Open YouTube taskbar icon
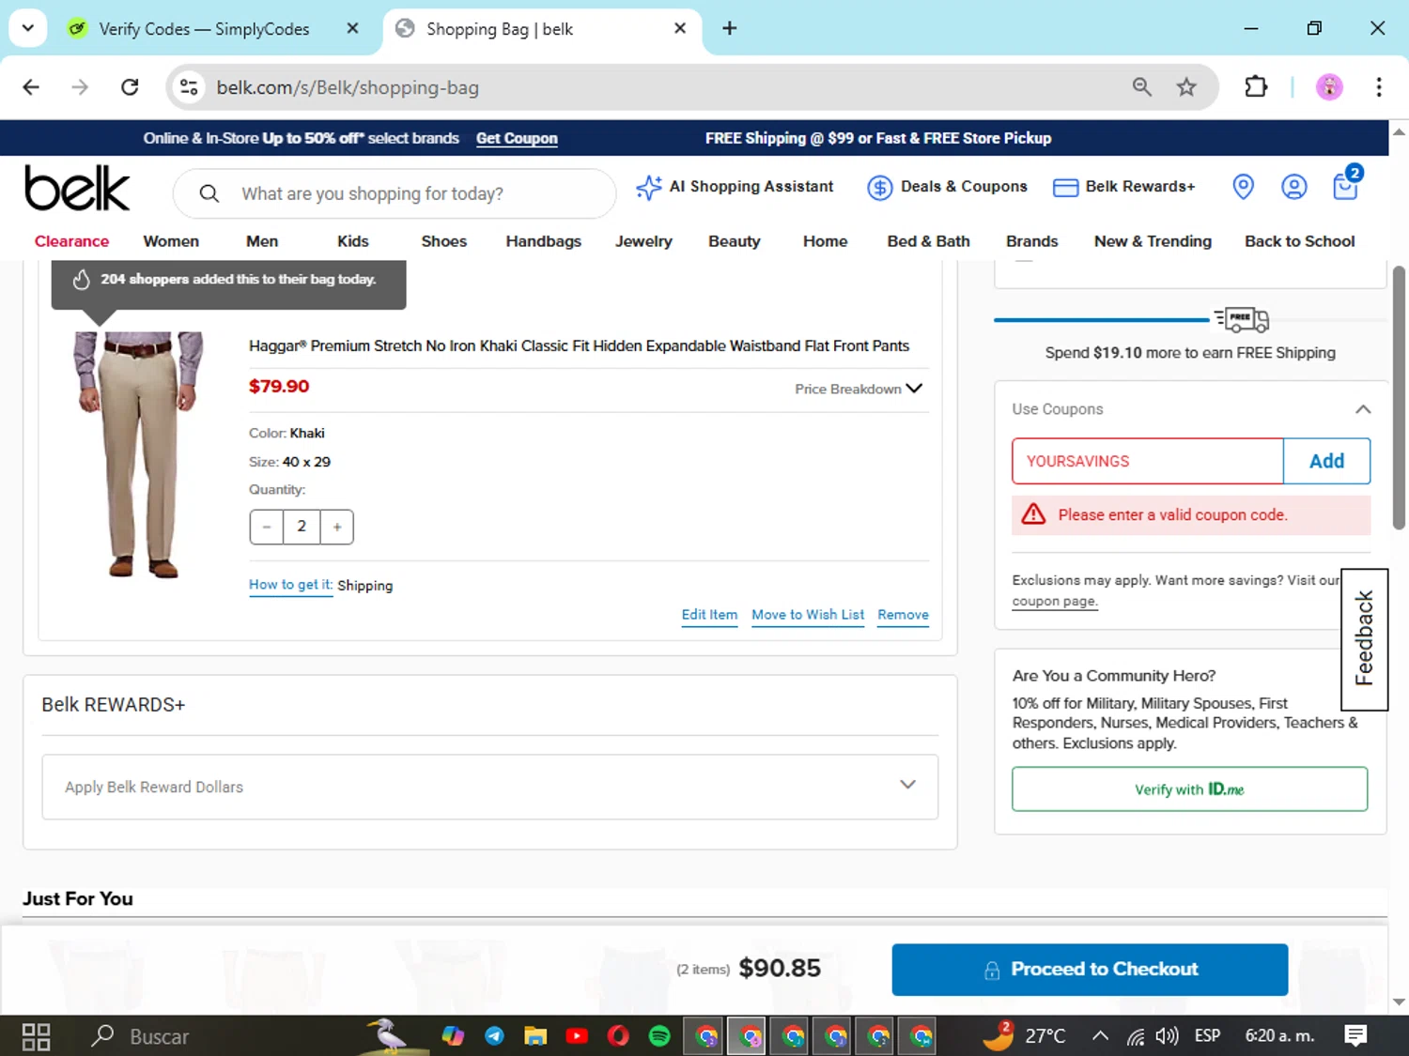The image size is (1409, 1056). 577,1036
